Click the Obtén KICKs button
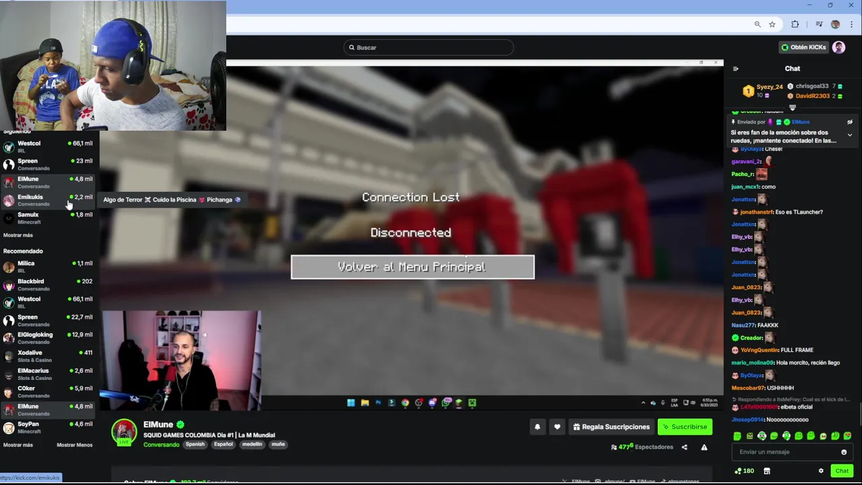 803,47
